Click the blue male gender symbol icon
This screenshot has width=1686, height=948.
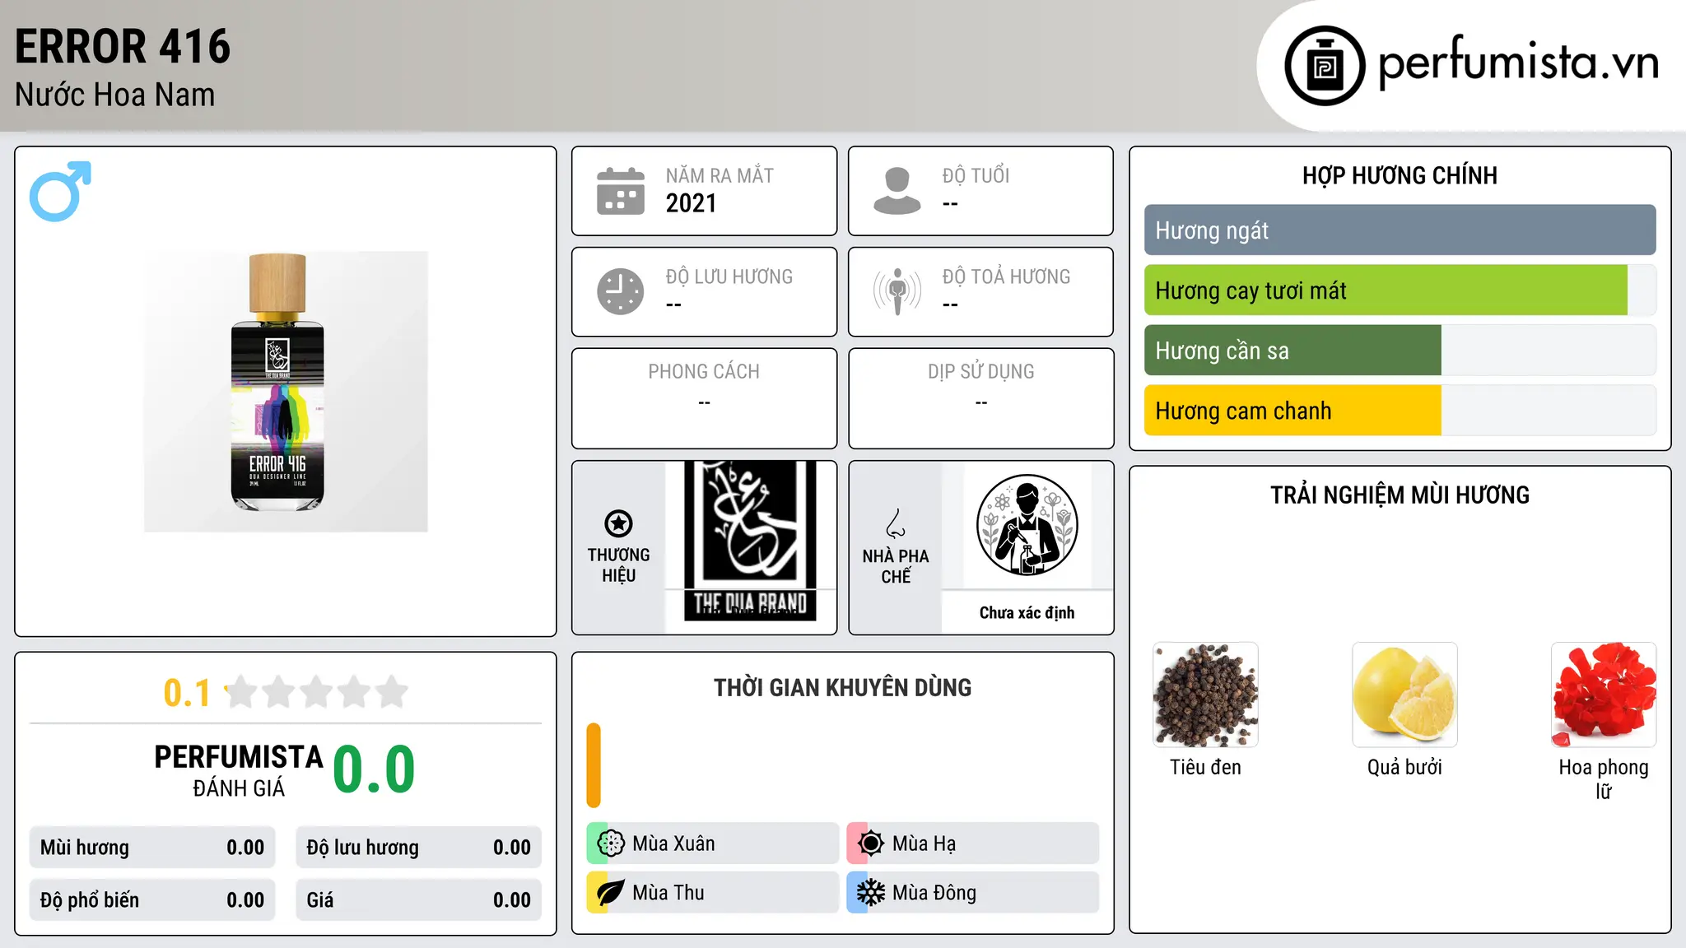[x=60, y=191]
